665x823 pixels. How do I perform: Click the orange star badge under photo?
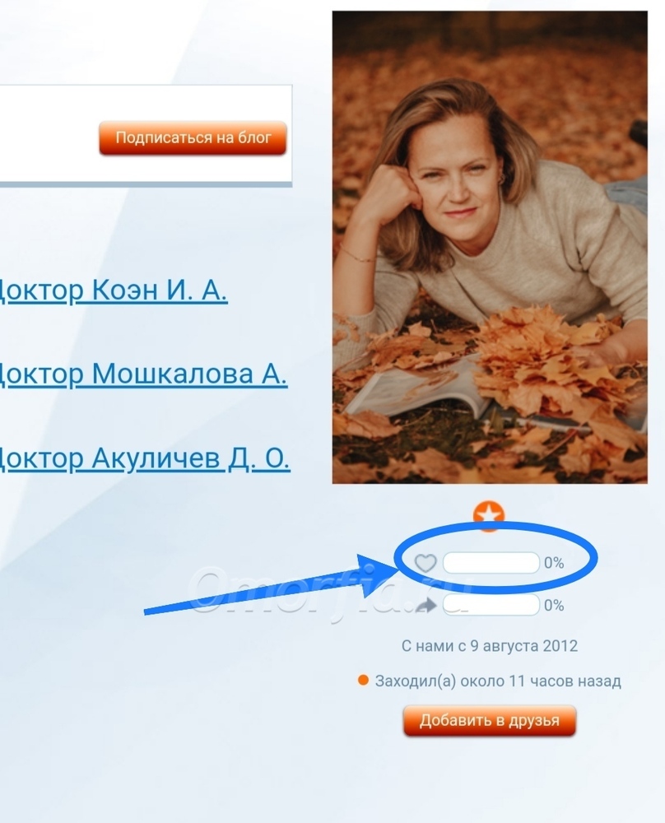pos(489,515)
